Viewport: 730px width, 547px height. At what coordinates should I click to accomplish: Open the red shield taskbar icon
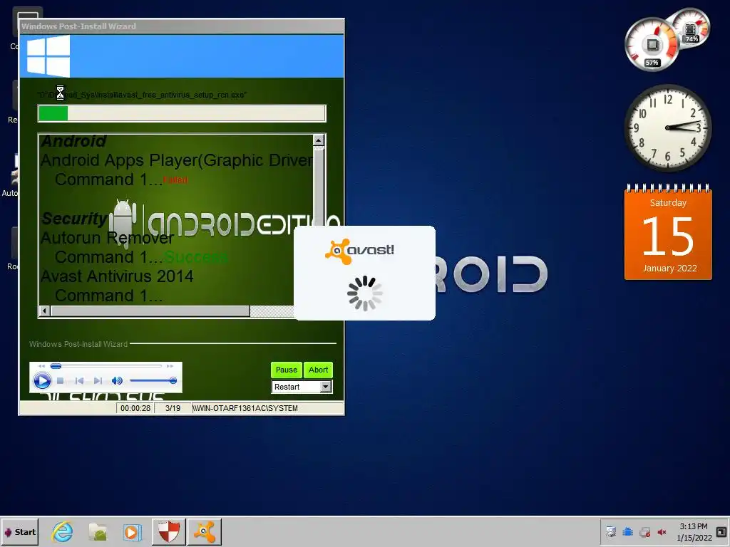(168, 531)
